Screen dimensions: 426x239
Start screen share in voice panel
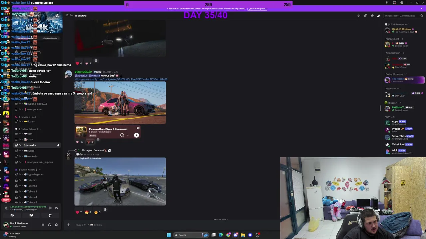coord(31,215)
